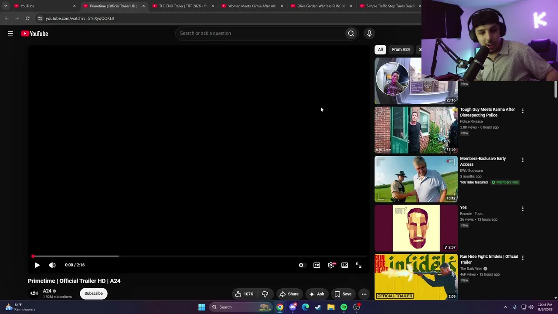Viewport: 558px width, 314px height.
Task: Open options for Tough Guy Meets Karma
Action: 523,111
